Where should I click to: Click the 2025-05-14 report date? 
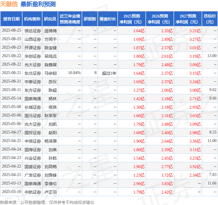(11, 98)
